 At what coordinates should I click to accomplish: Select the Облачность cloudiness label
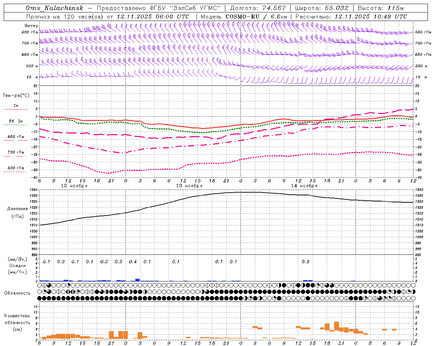point(17,293)
